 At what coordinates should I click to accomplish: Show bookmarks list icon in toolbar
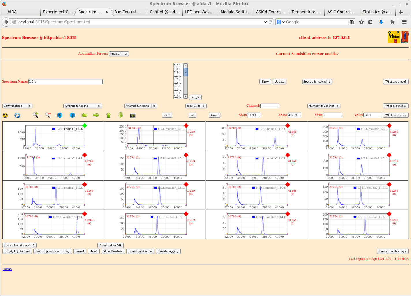tap(371, 22)
